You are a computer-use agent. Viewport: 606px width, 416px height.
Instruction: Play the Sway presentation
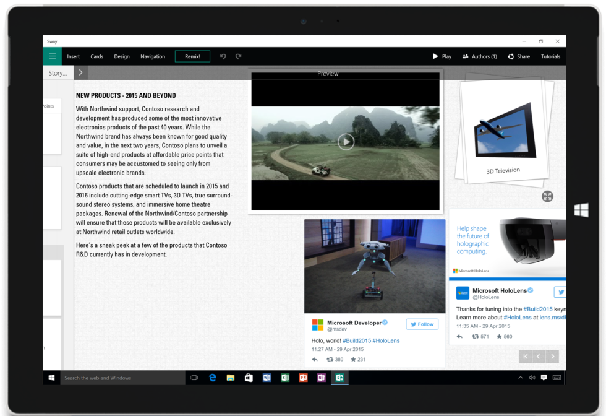point(442,56)
